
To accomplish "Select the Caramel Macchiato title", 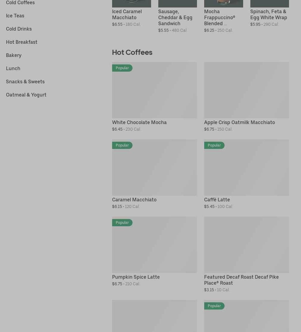I will pyautogui.click(x=134, y=200).
